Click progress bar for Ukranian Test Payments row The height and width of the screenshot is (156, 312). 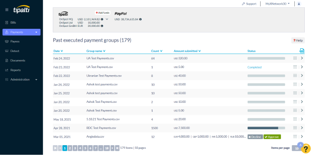tap(266, 76)
